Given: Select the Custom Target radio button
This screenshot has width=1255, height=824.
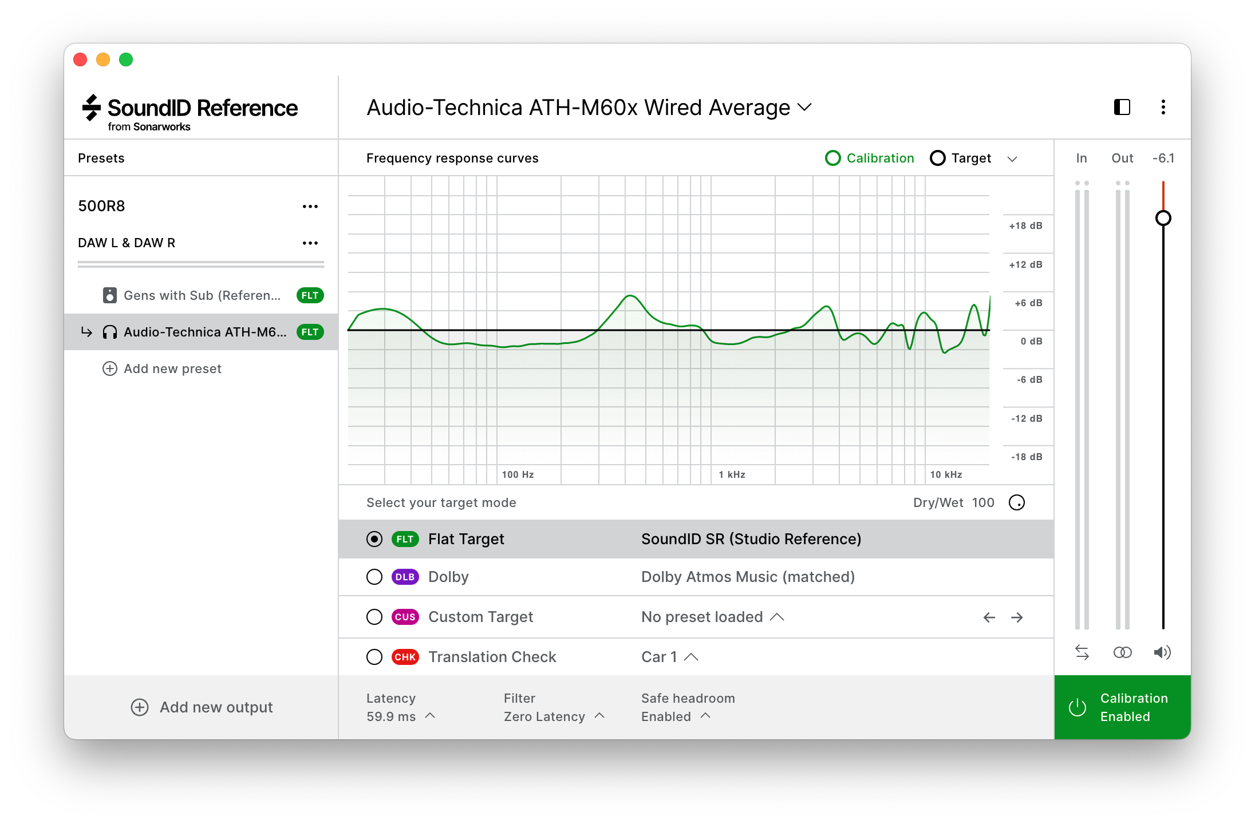Looking at the screenshot, I should [374, 617].
